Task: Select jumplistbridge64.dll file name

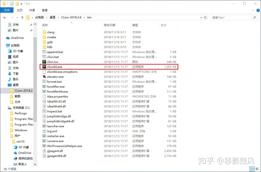Action: pyautogui.click(x=61, y=121)
